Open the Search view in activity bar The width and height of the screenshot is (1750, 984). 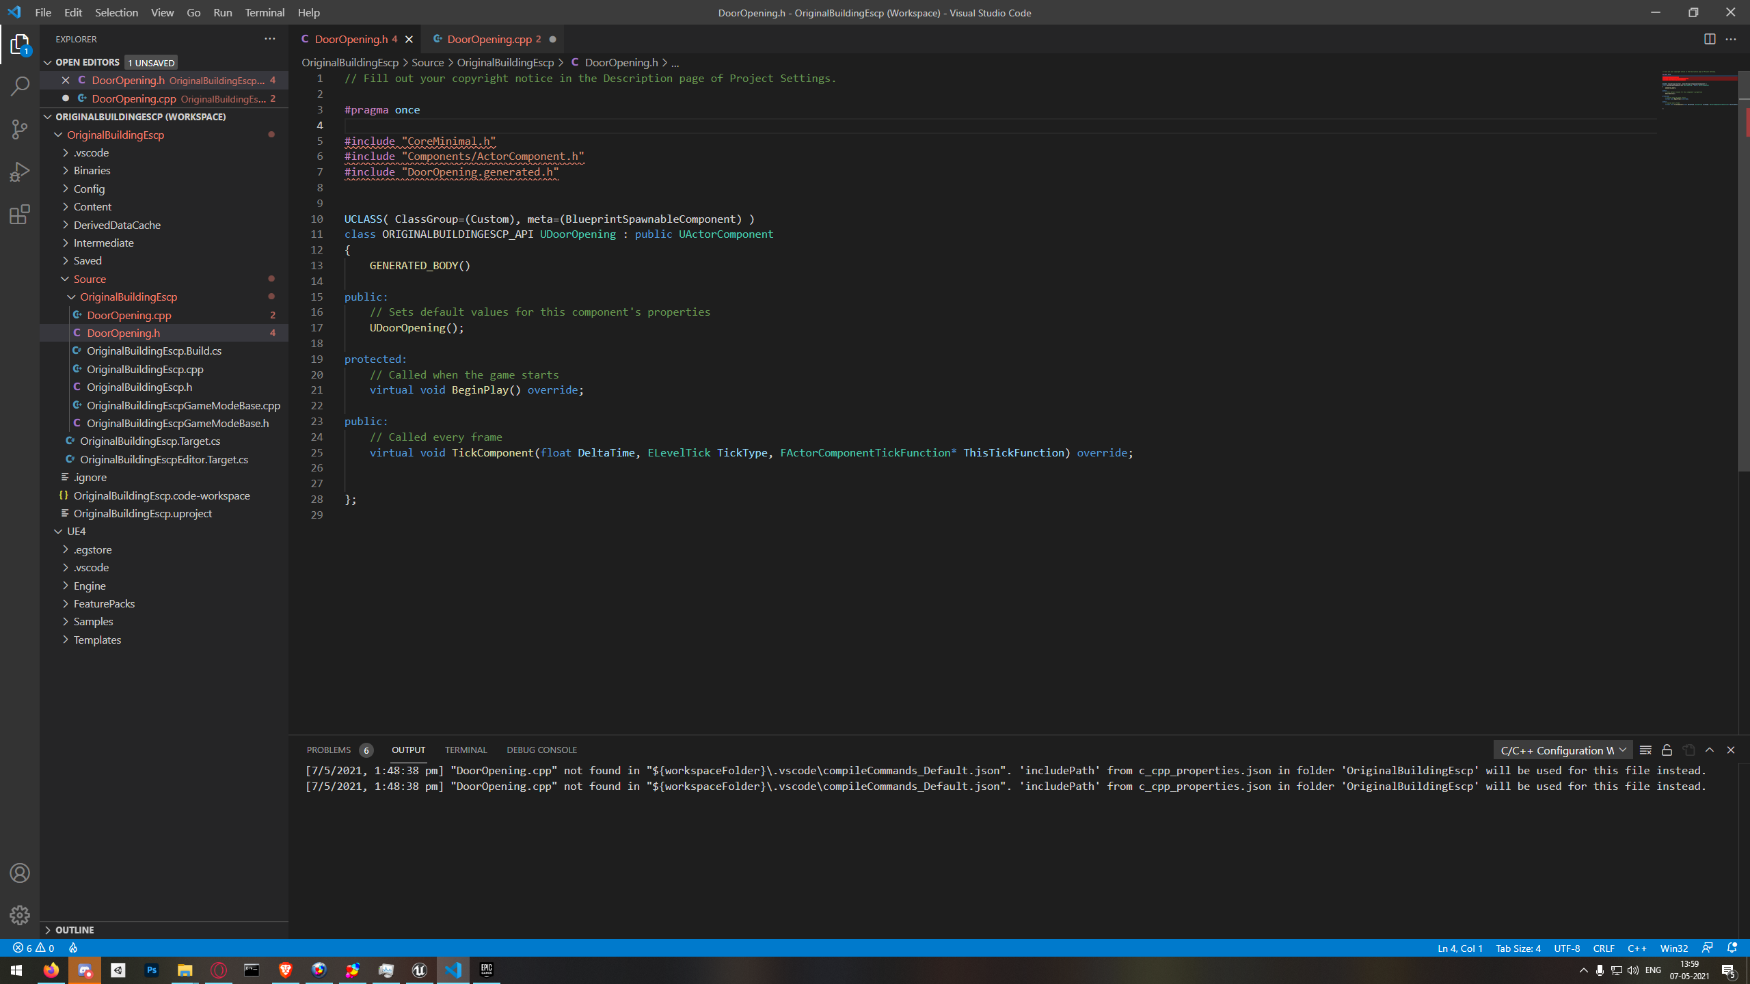[20, 87]
